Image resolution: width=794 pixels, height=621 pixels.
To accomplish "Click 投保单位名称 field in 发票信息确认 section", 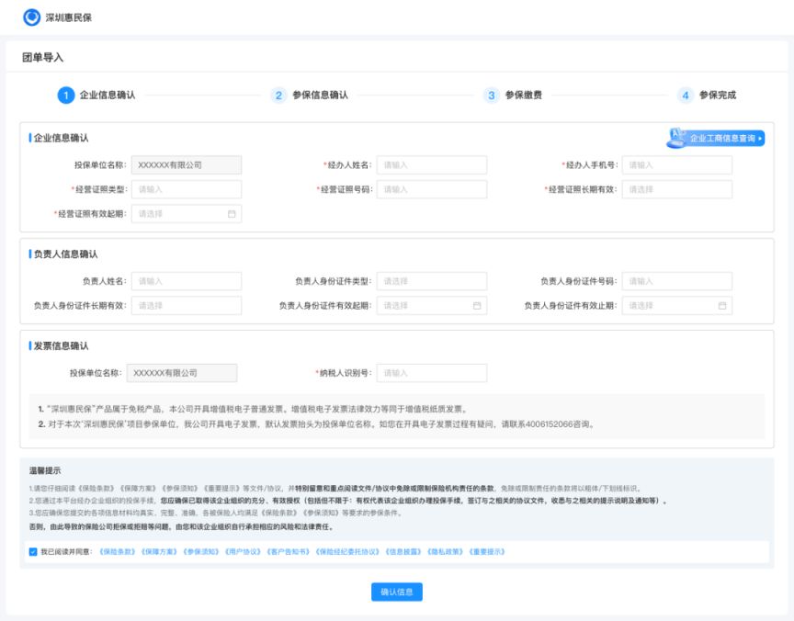I will [x=182, y=373].
